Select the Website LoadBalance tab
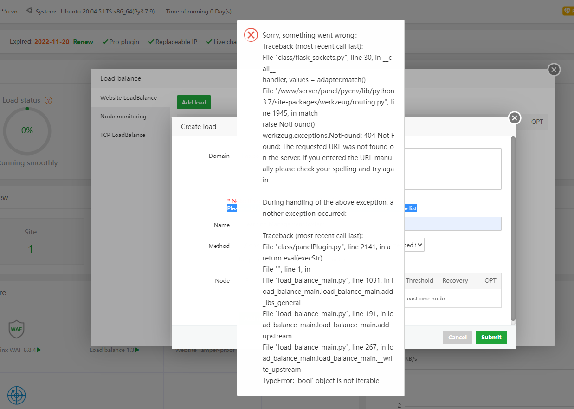The width and height of the screenshot is (574, 409). point(128,98)
